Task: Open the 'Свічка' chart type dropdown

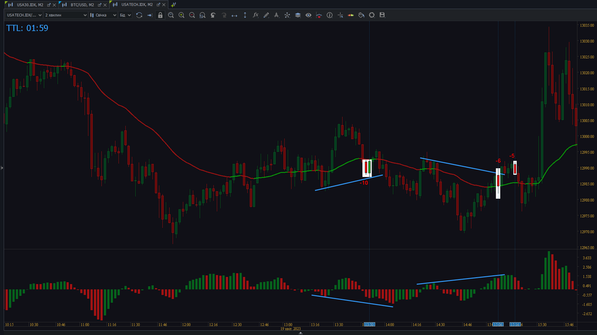Action: coord(103,15)
